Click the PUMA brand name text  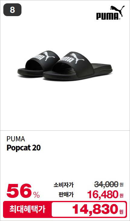point(16,139)
